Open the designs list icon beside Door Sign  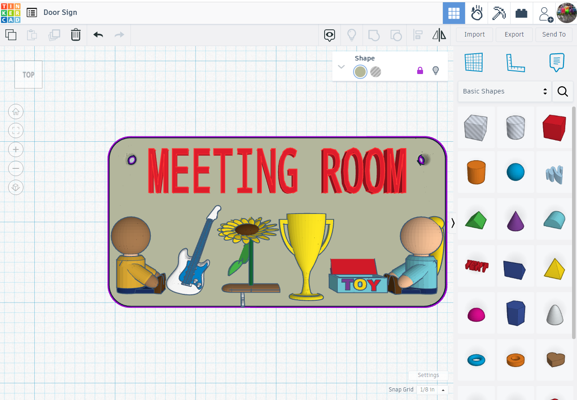[x=32, y=12]
